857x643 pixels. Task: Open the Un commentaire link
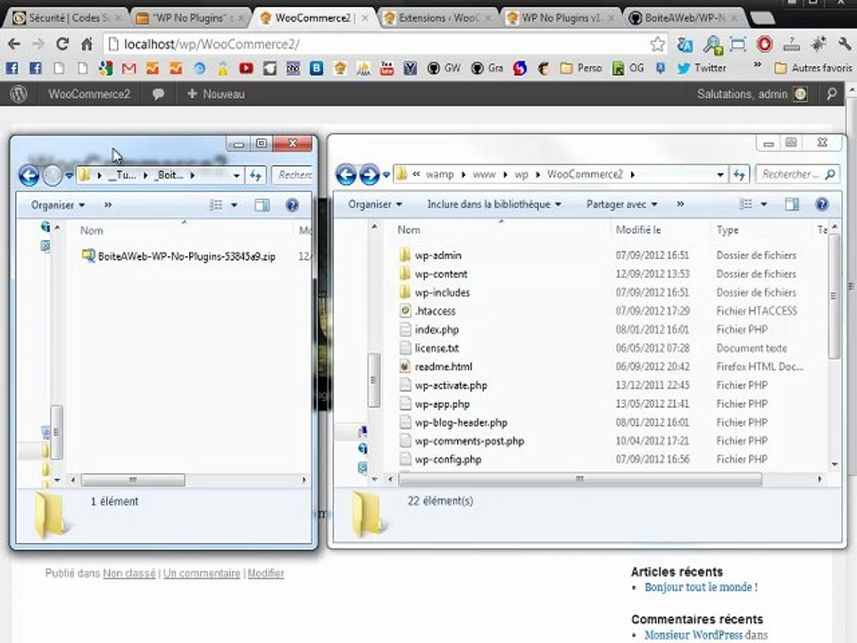pos(202,573)
